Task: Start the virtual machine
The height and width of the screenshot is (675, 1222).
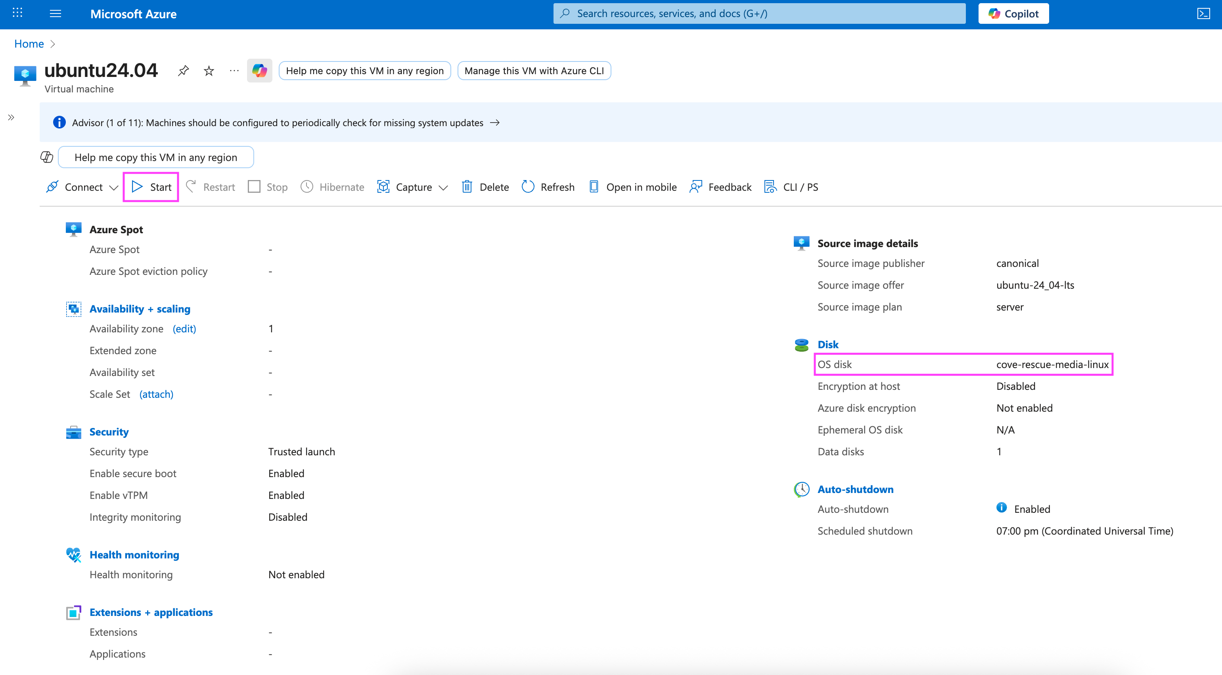Action: [151, 187]
